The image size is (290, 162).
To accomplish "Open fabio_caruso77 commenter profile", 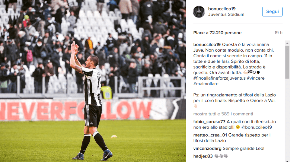I will coord(209,122).
